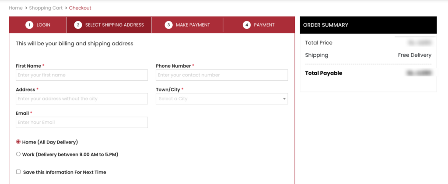Click the step 1 circle icon
The height and width of the screenshot is (184, 448).
pos(29,25)
